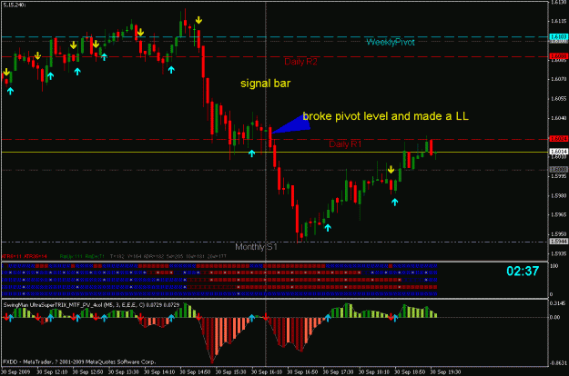Click the green RngUp:111 RngDn:71 readout

82,257
